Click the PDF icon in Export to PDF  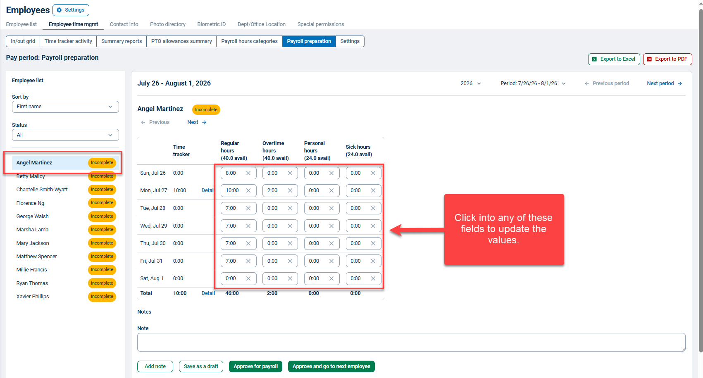(x=649, y=59)
